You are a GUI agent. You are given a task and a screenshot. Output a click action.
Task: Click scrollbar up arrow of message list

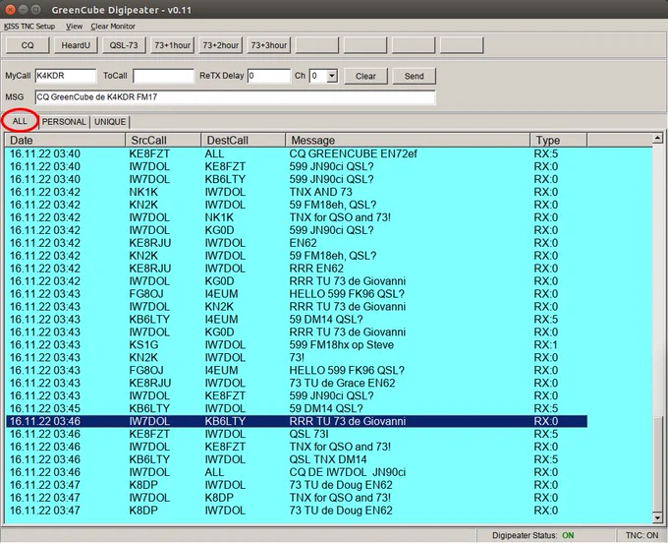coord(657,138)
